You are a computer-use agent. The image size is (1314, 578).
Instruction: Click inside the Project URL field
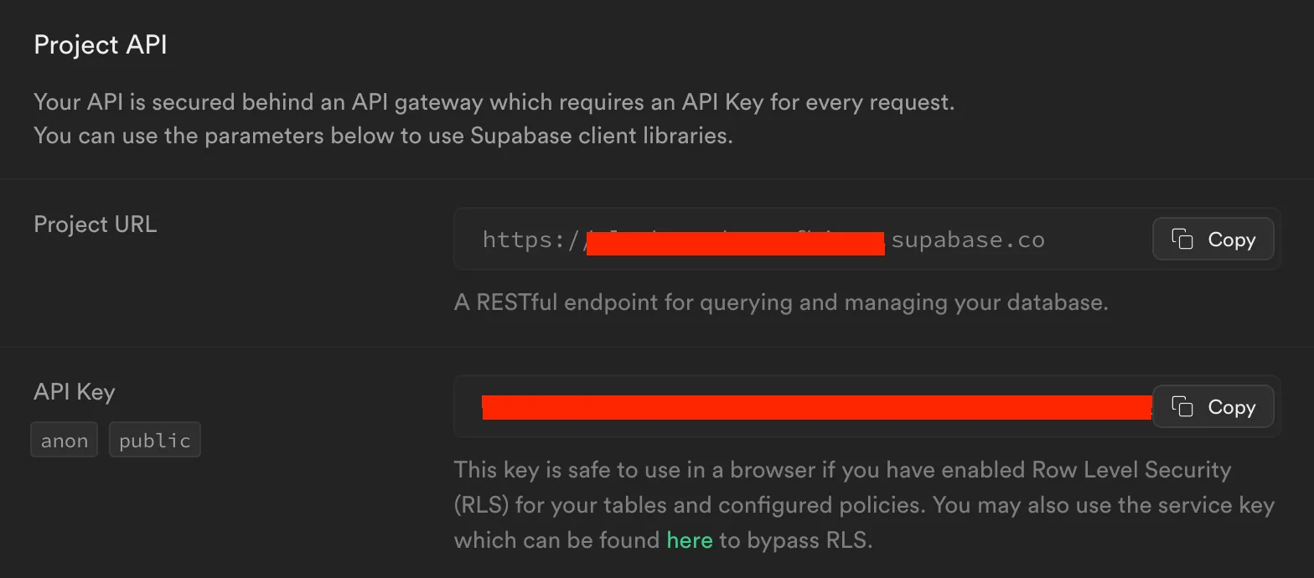[x=796, y=239]
